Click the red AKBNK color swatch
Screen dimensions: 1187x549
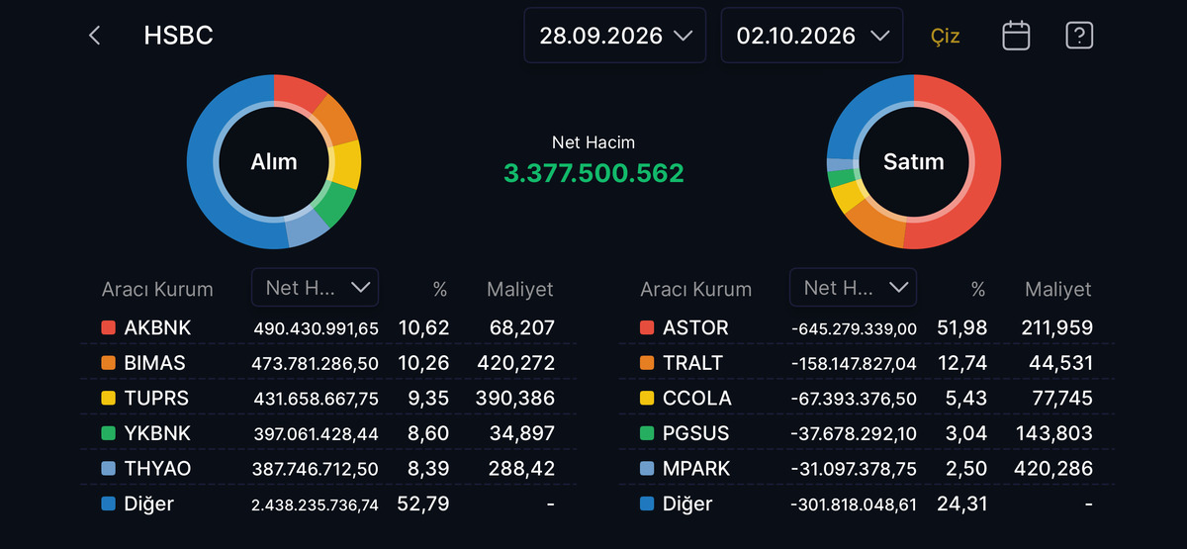point(108,327)
